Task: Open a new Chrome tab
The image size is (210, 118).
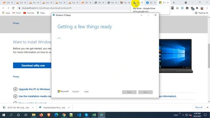Action: [174, 3]
